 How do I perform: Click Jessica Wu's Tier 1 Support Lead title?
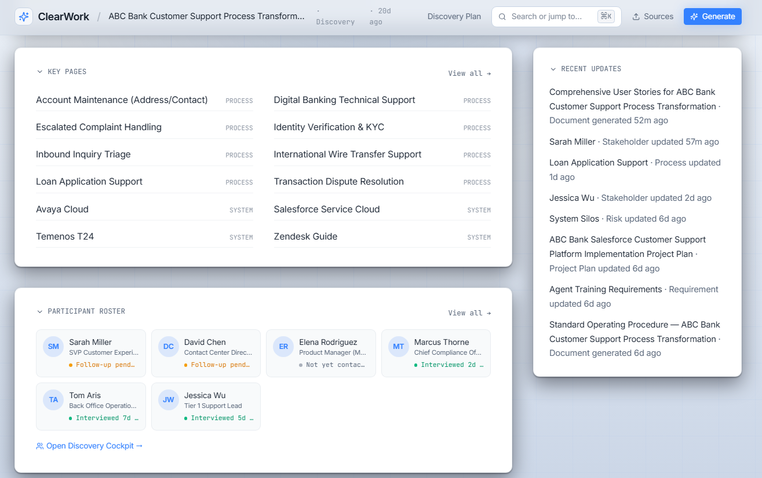pos(213,406)
